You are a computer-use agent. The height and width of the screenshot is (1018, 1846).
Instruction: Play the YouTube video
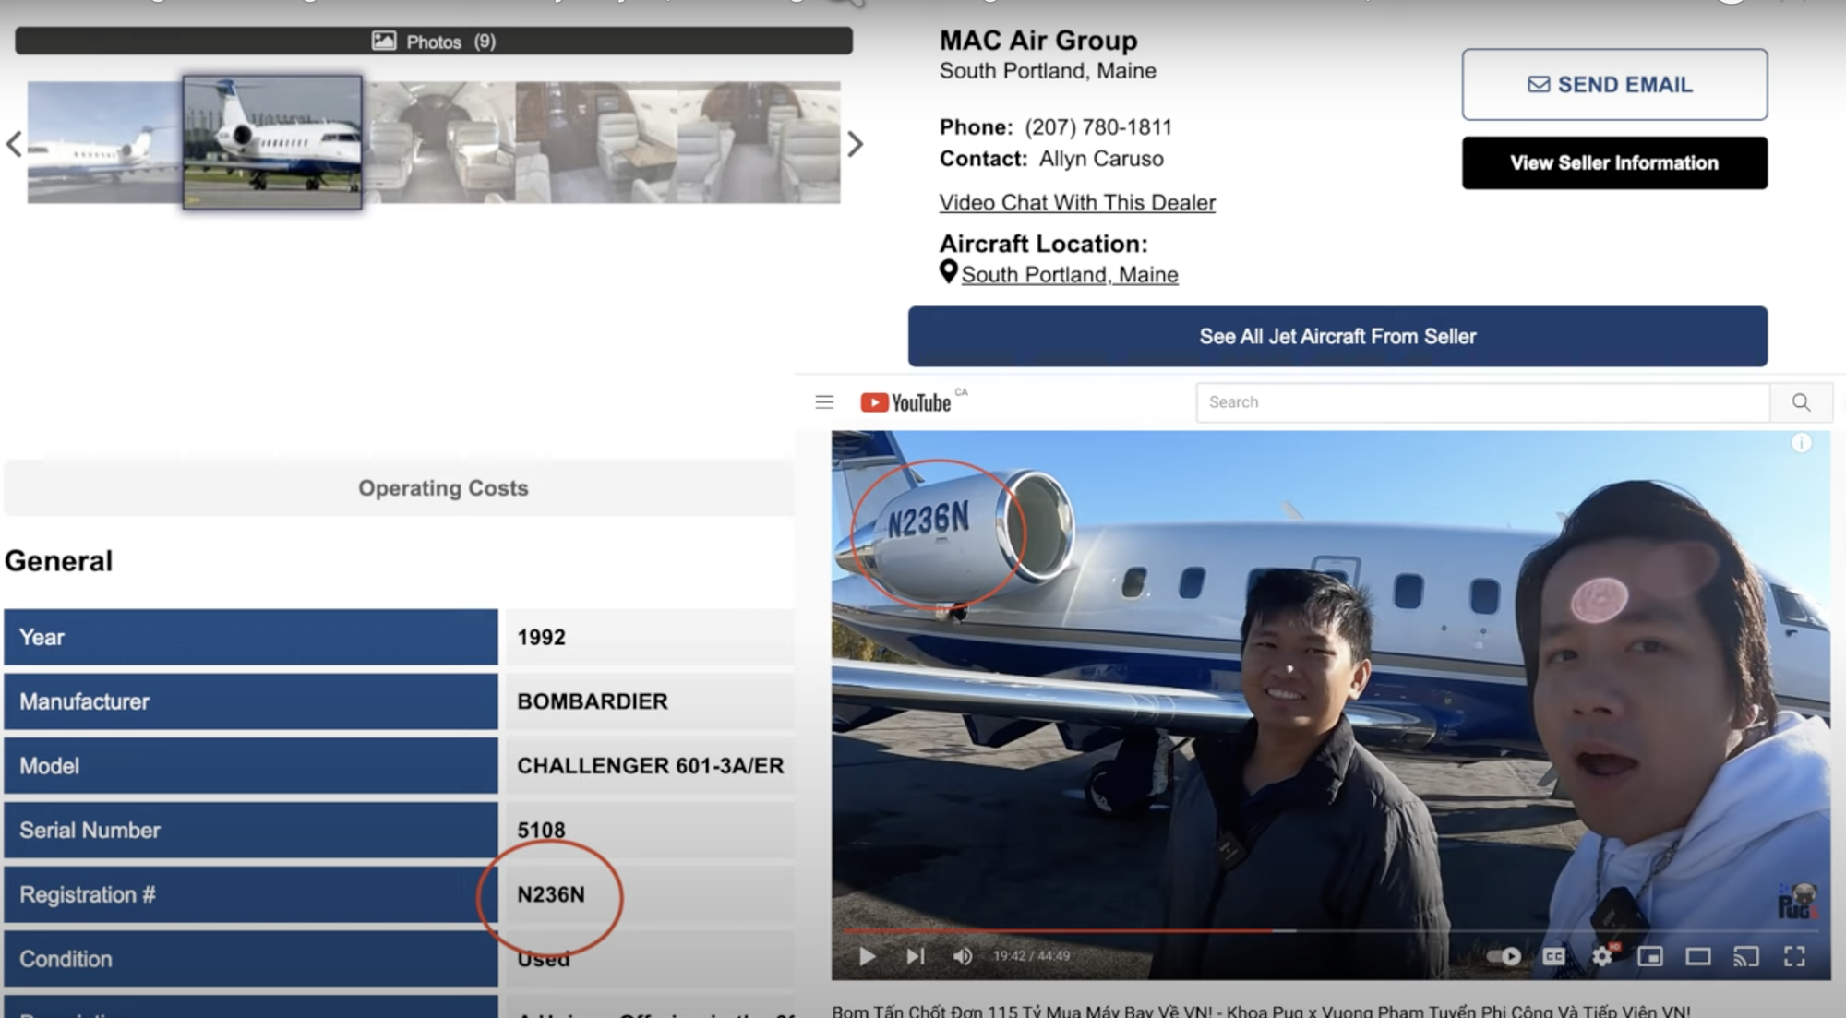(867, 956)
